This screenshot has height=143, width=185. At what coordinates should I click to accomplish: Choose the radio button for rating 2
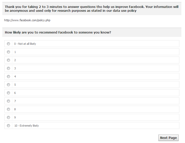pyautogui.click(x=8, y=60)
